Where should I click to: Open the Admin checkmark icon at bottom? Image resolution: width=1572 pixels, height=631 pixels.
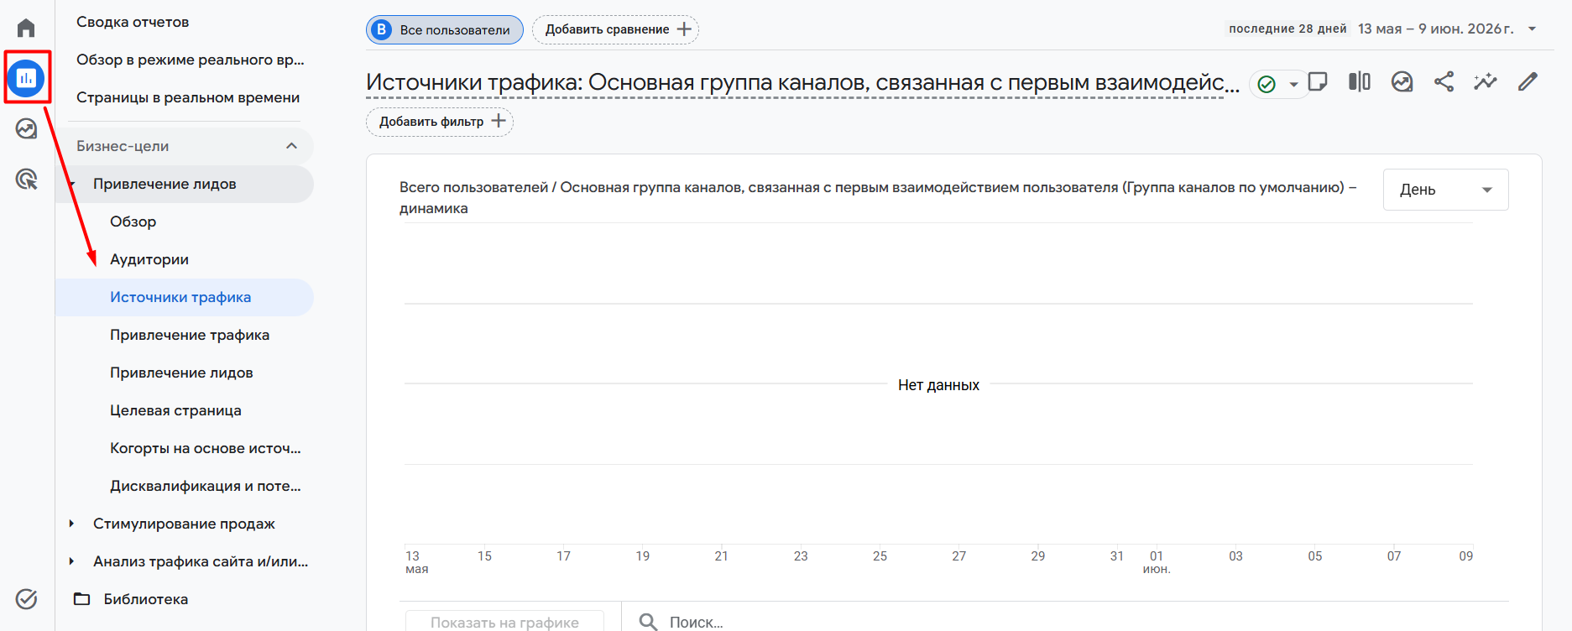tap(26, 598)
